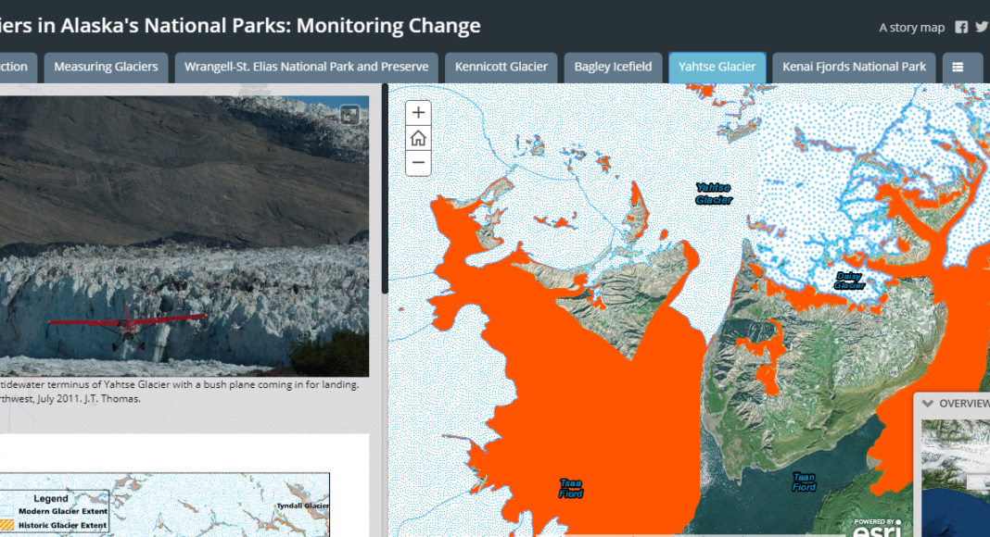Open Wrangell-St. Elias National Park and Preserve tab
This screenshot has height=537, width=990.
click(306, 67)
